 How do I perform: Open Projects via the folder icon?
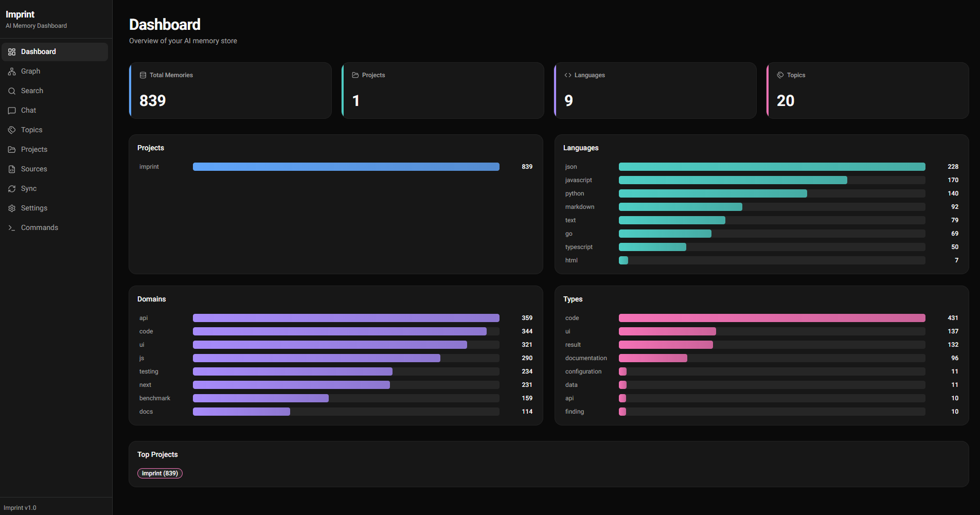[12, 149]
